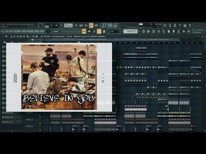The image size is (206, 154).
Task: Open the piano roll view icon
Action: [x=149, y=31]
